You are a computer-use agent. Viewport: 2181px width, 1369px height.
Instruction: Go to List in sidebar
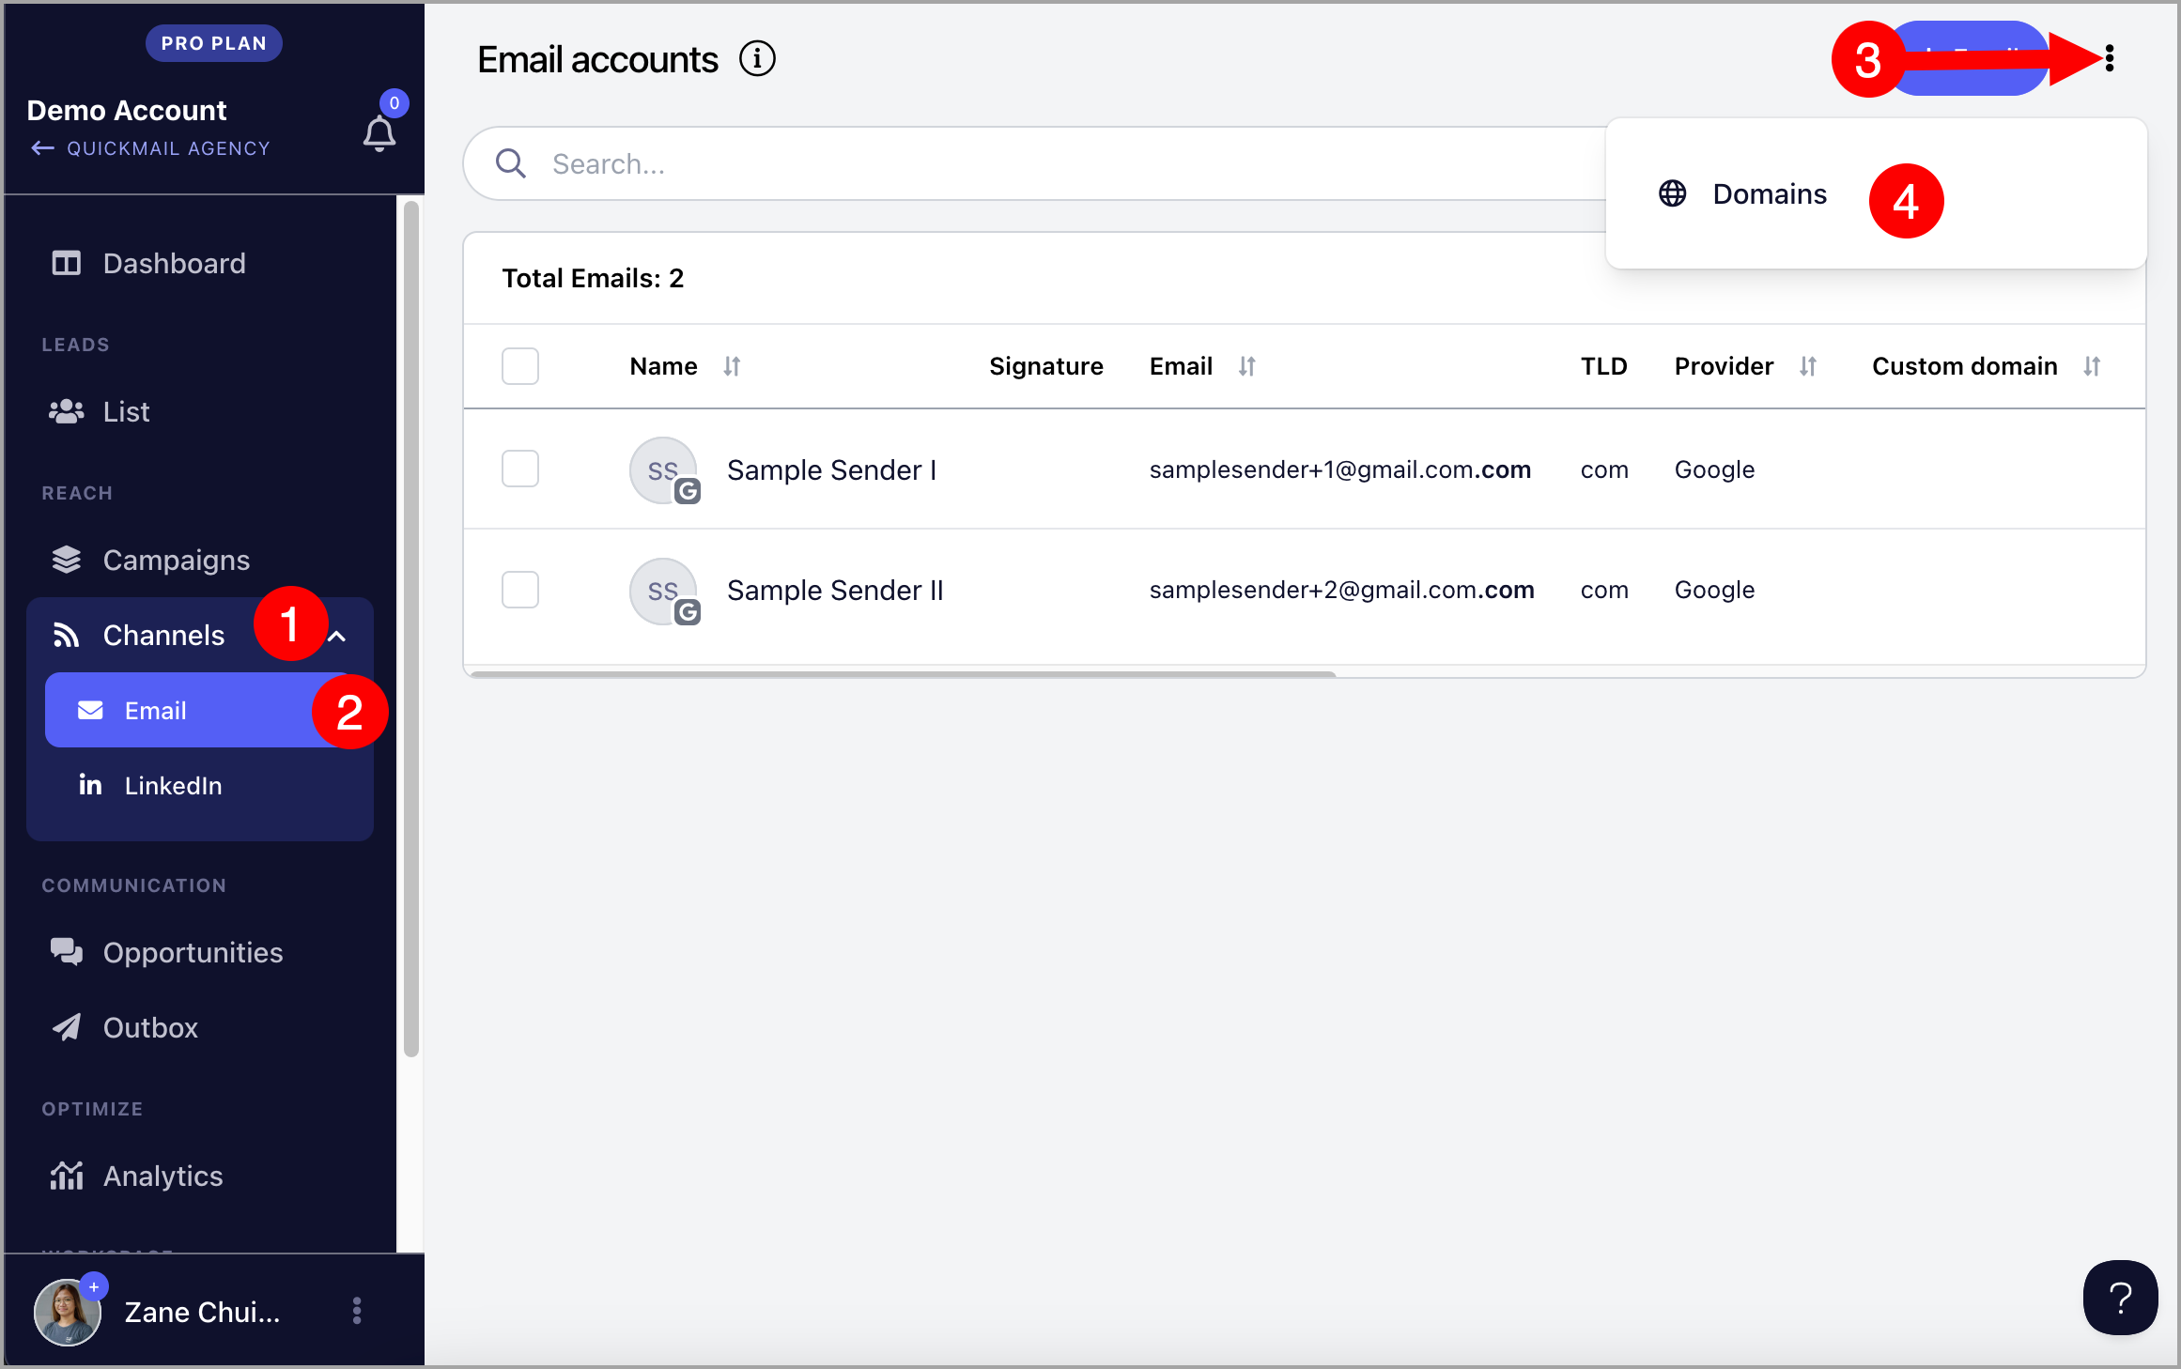click(126, 411)
